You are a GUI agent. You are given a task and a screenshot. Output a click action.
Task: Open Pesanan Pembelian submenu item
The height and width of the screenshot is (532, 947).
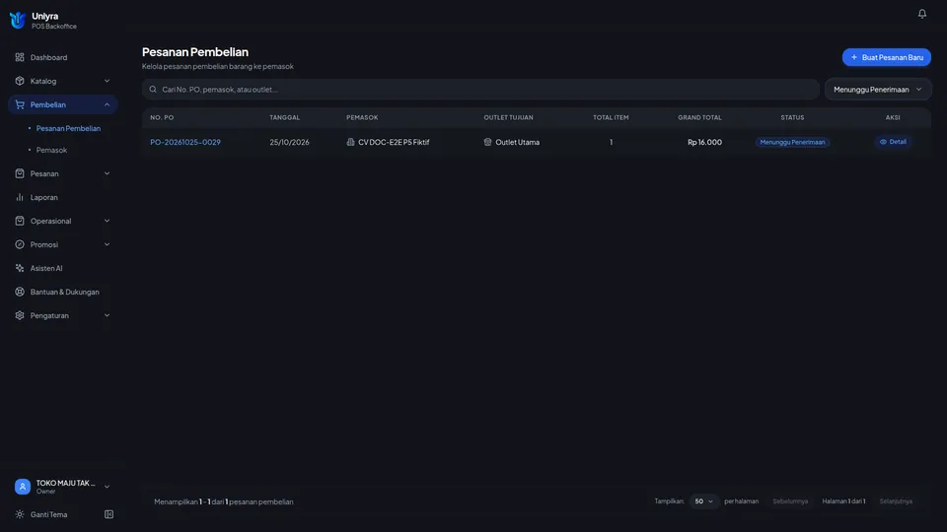click(68, 128)
